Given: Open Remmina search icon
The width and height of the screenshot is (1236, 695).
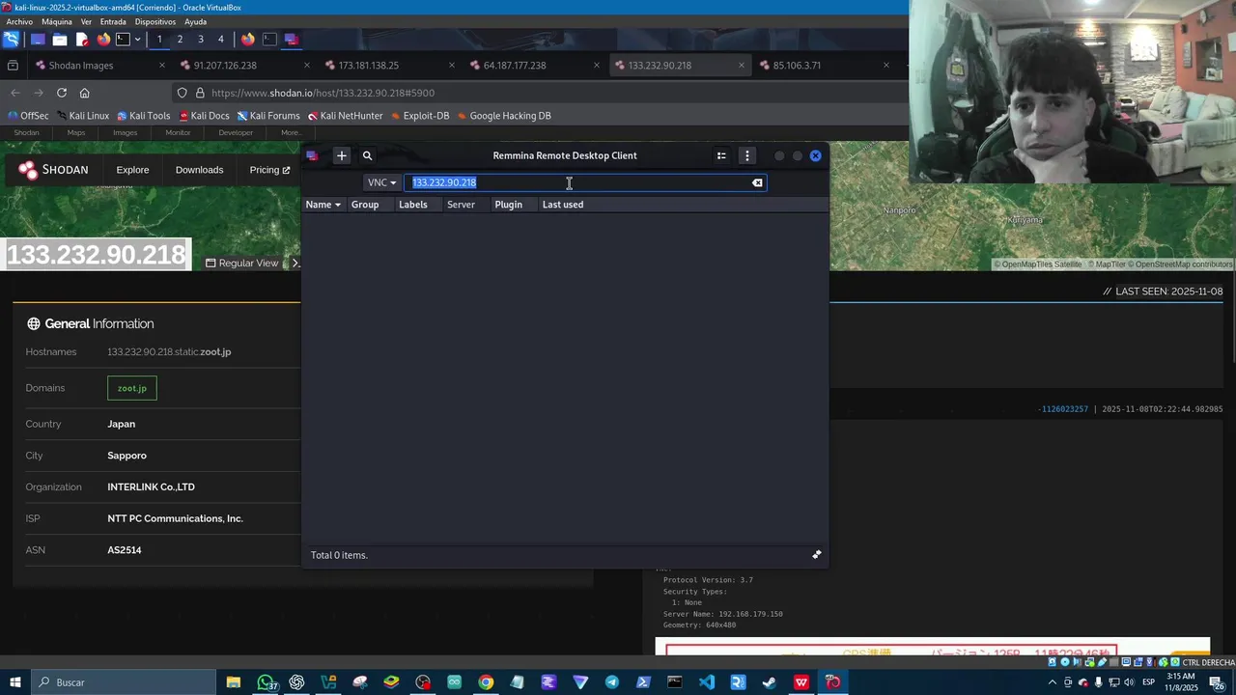Looking at the screenshot, I should [367, 155].
